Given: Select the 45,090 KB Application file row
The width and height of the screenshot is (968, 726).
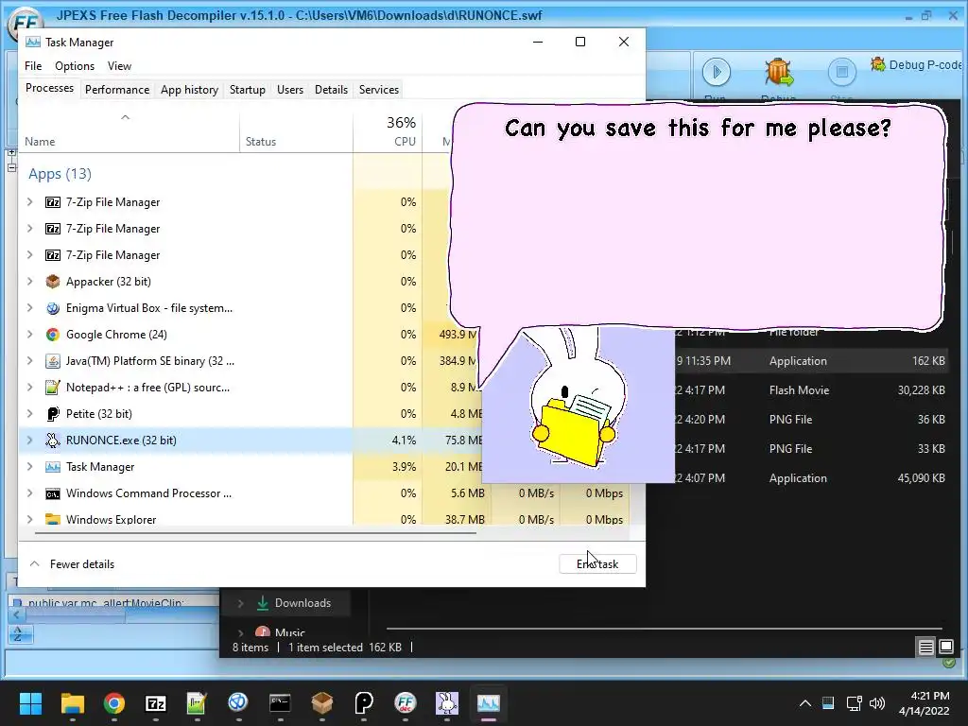Looking at the screenshot, I should point(811,477).
